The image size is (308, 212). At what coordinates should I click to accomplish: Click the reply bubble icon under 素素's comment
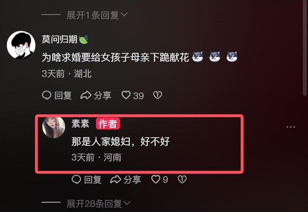click(x=76, y=179)
